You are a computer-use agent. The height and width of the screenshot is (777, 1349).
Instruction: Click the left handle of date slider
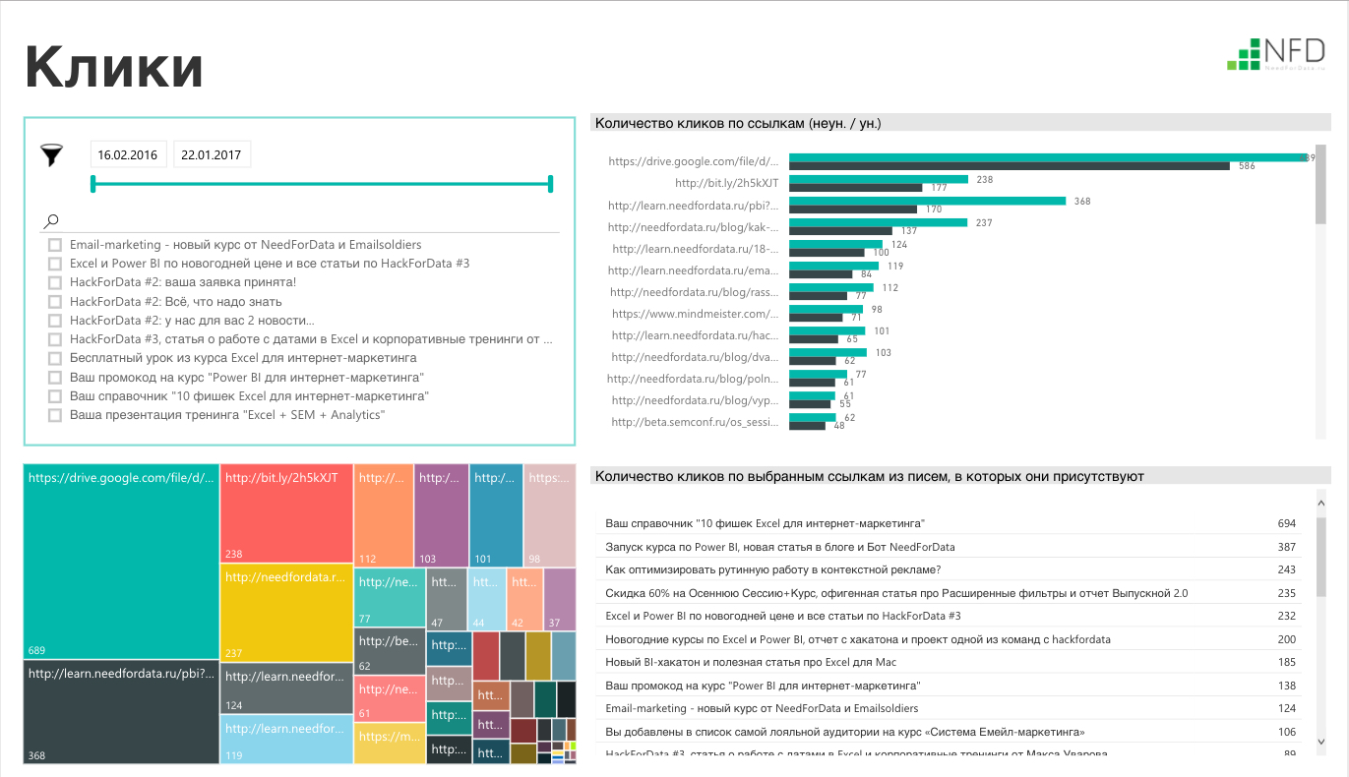tap(92, 183)
